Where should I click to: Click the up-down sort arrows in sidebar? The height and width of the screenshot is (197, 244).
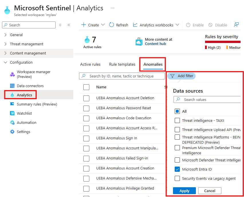click(x=60, y=25)
